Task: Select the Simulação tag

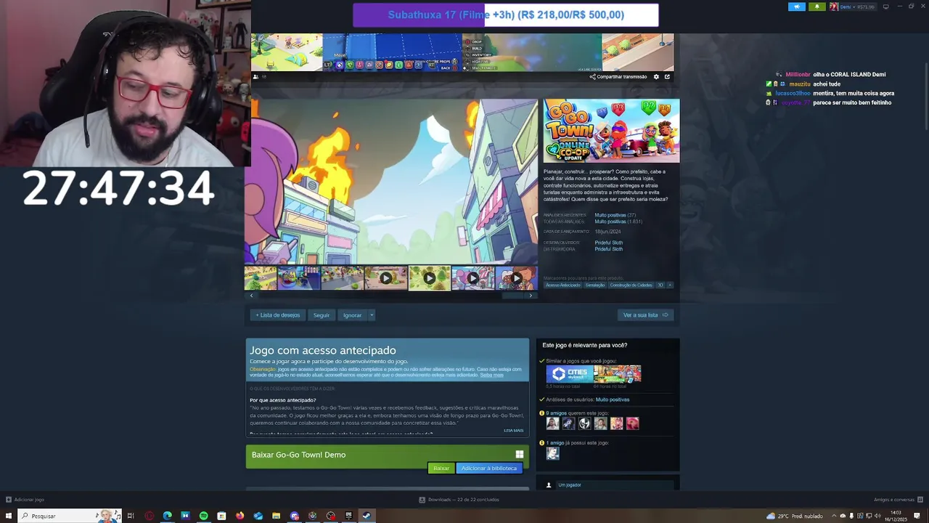Action: pos(595,285)
